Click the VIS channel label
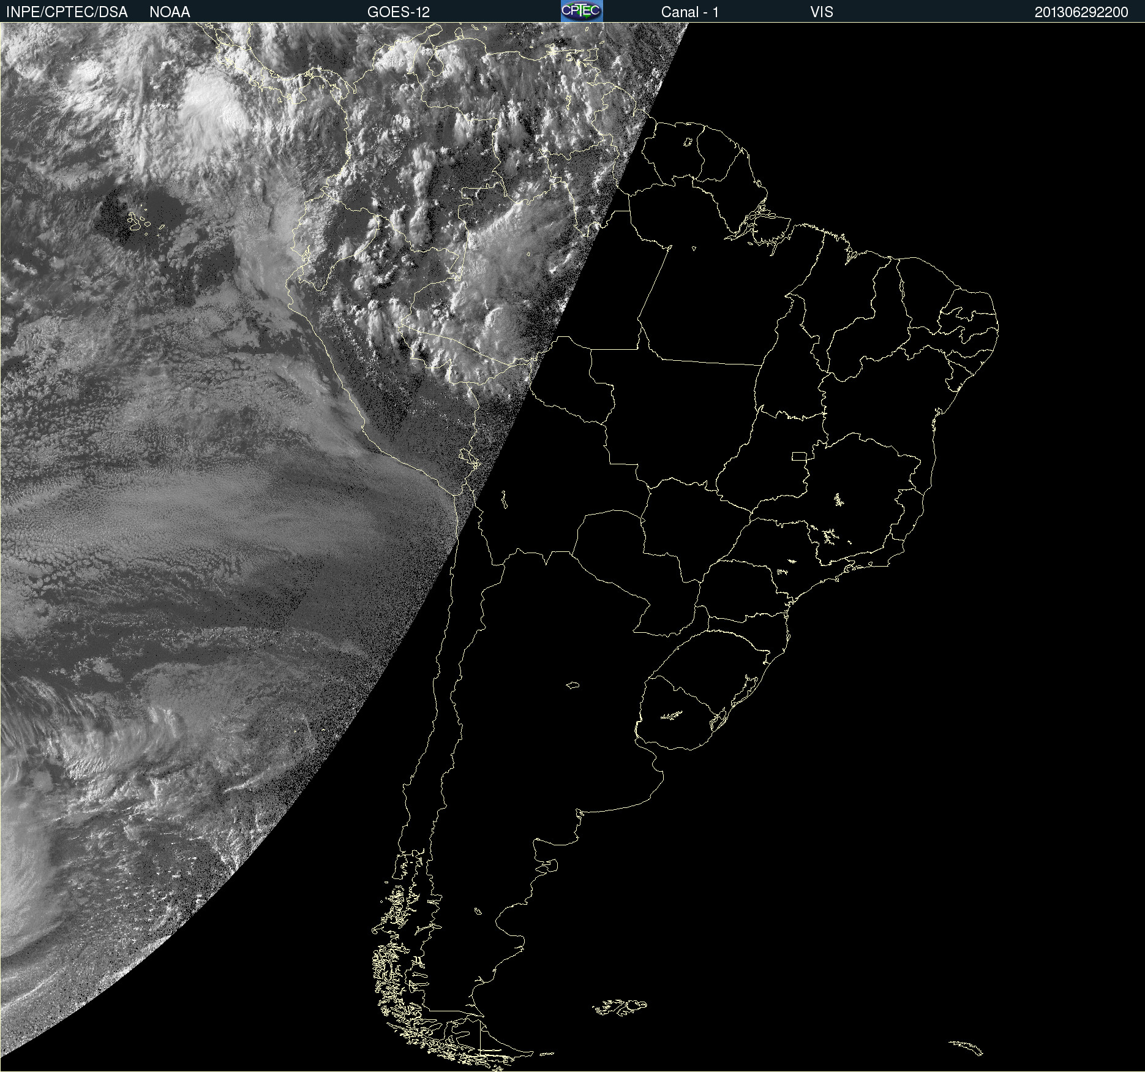Screen dimensions: 1145x1072 pyautogui.click(x=822, y=12)
